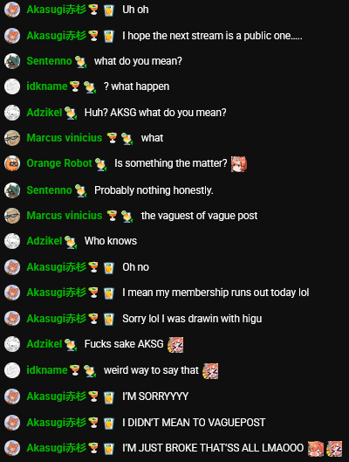Click Marcus vinicius name on "the vaguest of vague post"
This screenshot has height=462, width=349.
pos(65,216)
